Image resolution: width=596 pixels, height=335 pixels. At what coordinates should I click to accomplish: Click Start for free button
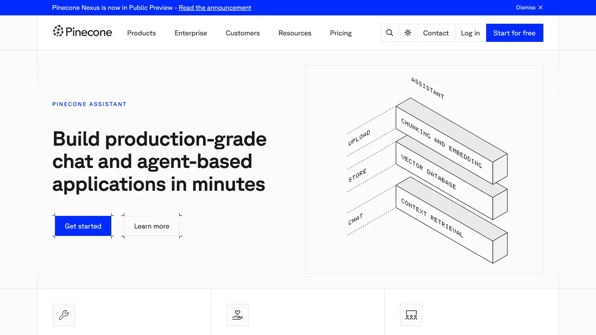(x=515, y=33)
